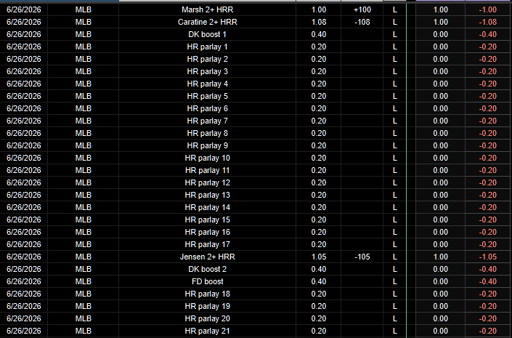The height and width of the screenshot is (338, 512).
Task: Select the 'Marsh 2+ HRR' cell
Action: (x=208, y=9)
